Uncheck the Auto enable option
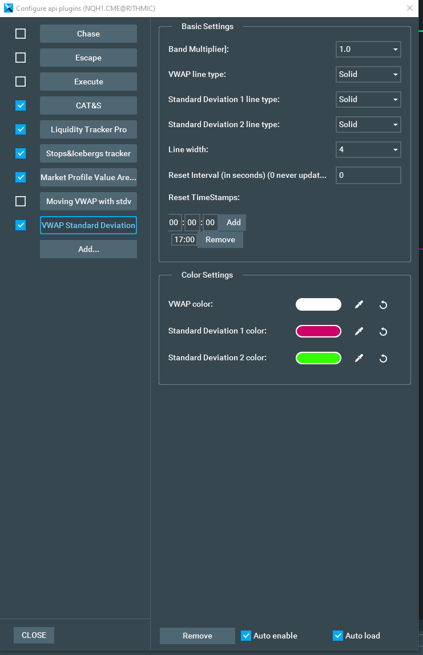Screen dimensions: 423x655 pos(246,635)
